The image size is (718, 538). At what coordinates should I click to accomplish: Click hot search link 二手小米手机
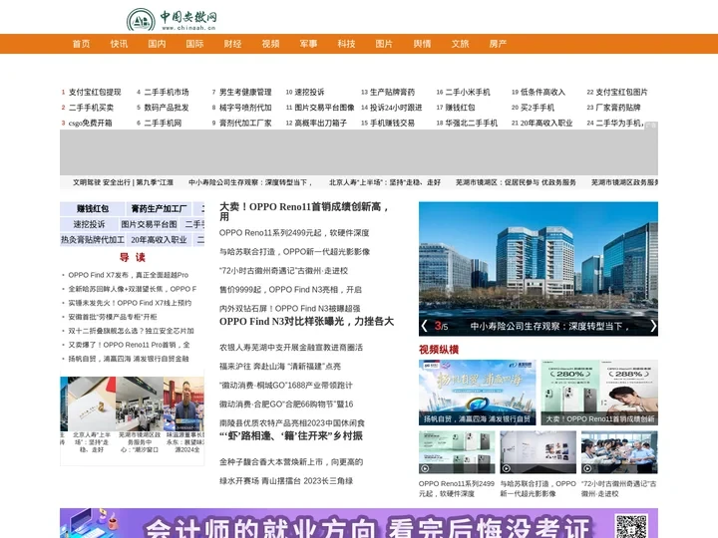pyautogui.click(x=468, y=92)
